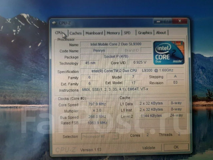Click the Stepping value A
This screenshot has width=213, height=160.
tap(175, 76)
